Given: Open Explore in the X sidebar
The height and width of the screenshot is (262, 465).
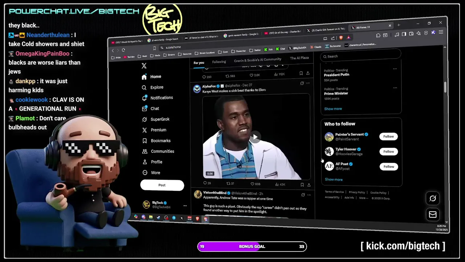Looking at the screenshot, I should [x=153, y=87].
